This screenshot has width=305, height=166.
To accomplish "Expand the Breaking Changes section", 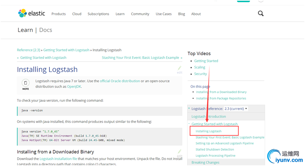I will point(205,162).
